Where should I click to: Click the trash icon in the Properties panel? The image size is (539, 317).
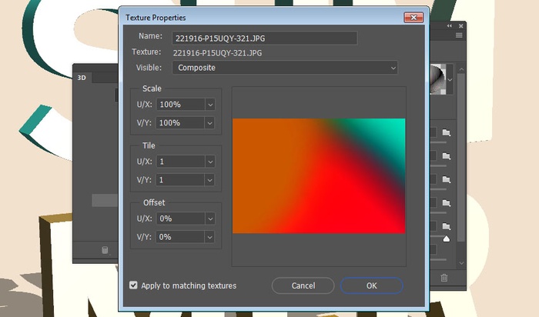444,278
